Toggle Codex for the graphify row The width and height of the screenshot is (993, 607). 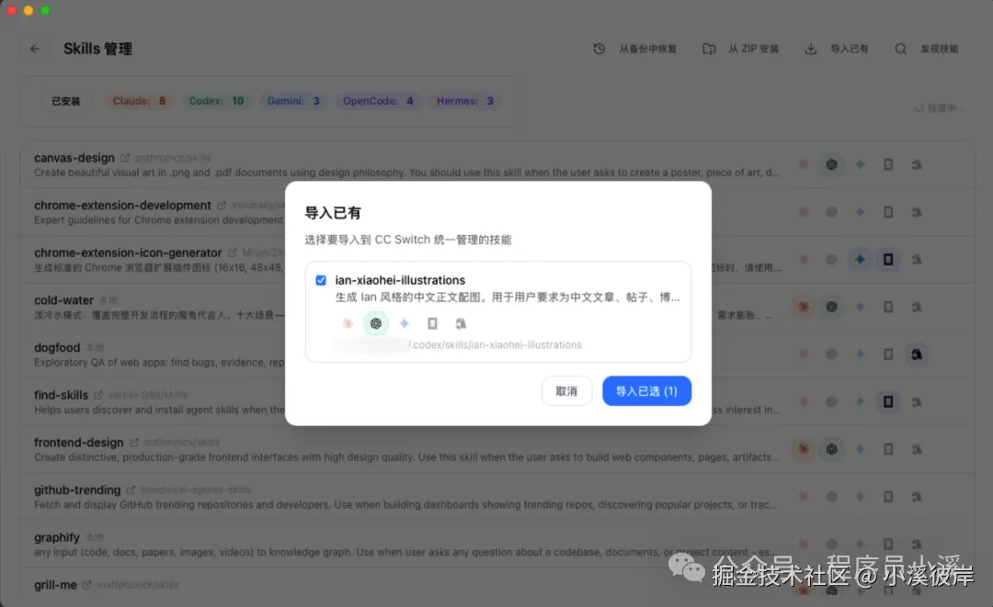(x=831, y=544)
